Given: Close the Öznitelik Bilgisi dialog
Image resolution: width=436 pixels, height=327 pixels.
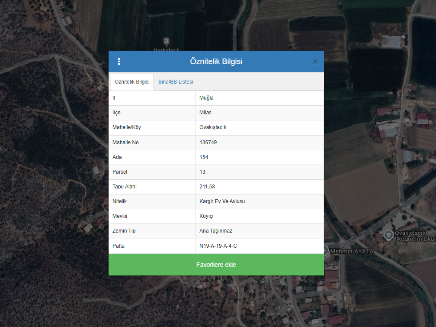Looking at the screenshot, I should (x=315, y=62).
